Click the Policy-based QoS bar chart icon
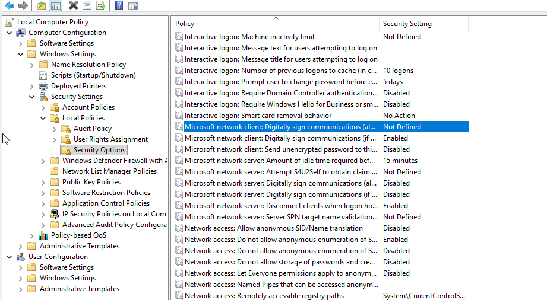This screenshot has height=300, width=547. (x=43, y=235)
